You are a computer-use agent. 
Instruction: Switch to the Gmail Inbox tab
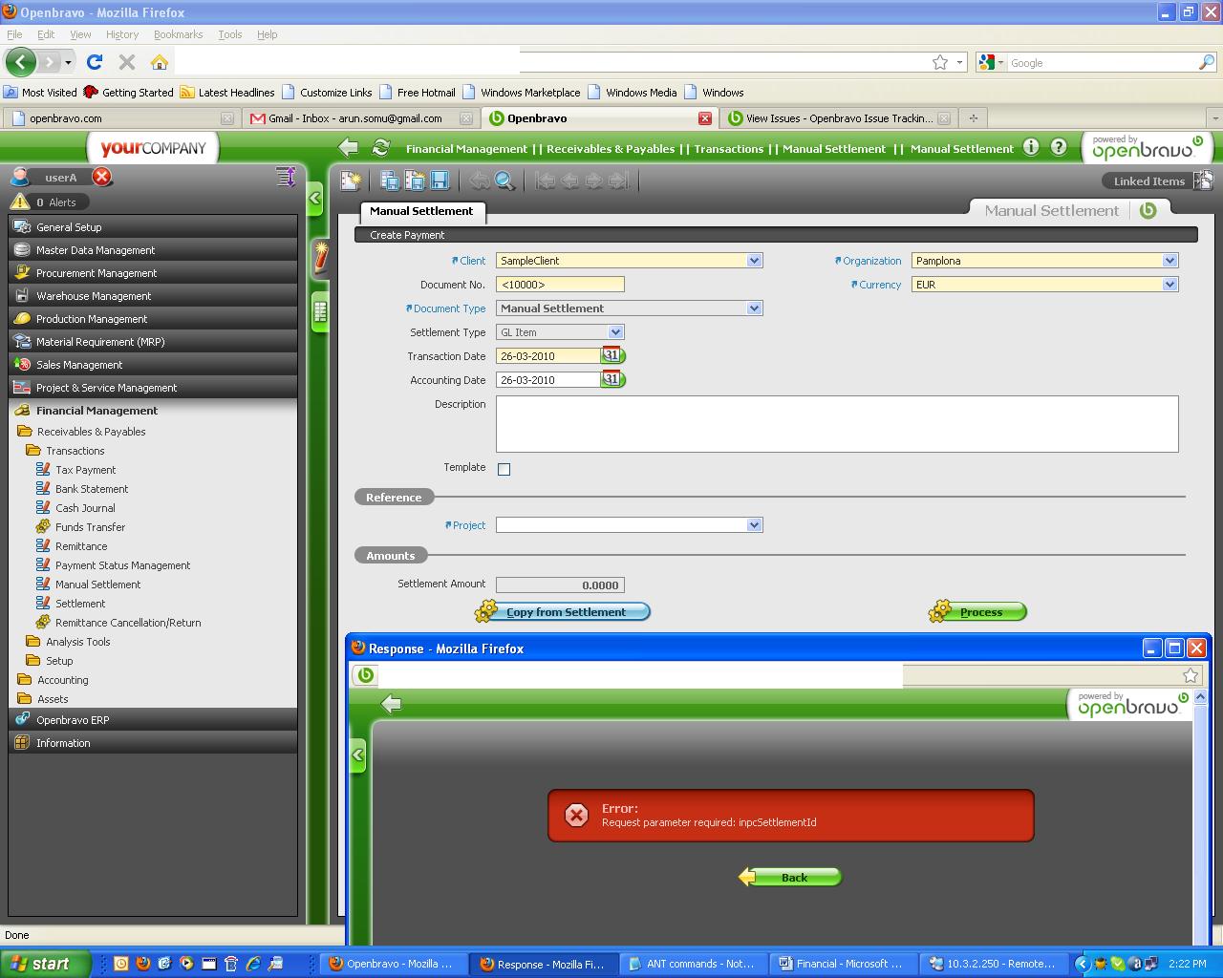pos(359,118)
